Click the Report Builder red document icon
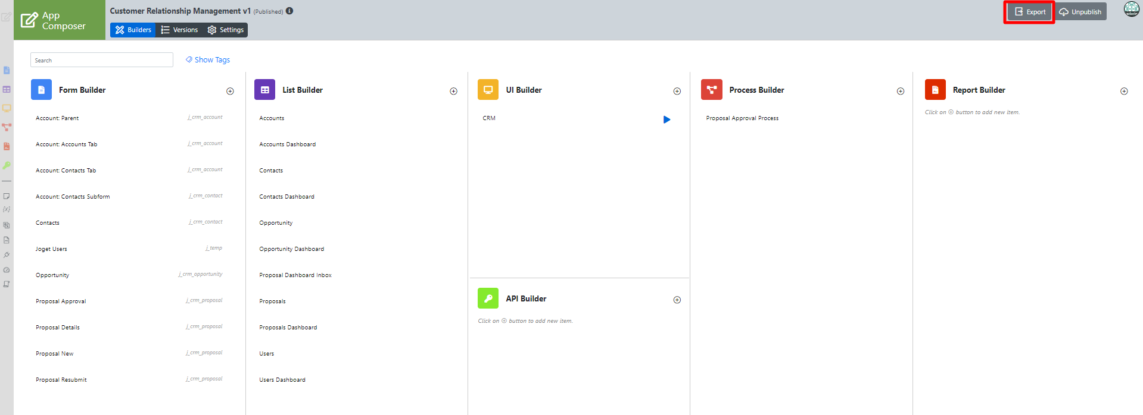Image resolution: width=1143 pixels, height=415 pixels. [935, 90]
